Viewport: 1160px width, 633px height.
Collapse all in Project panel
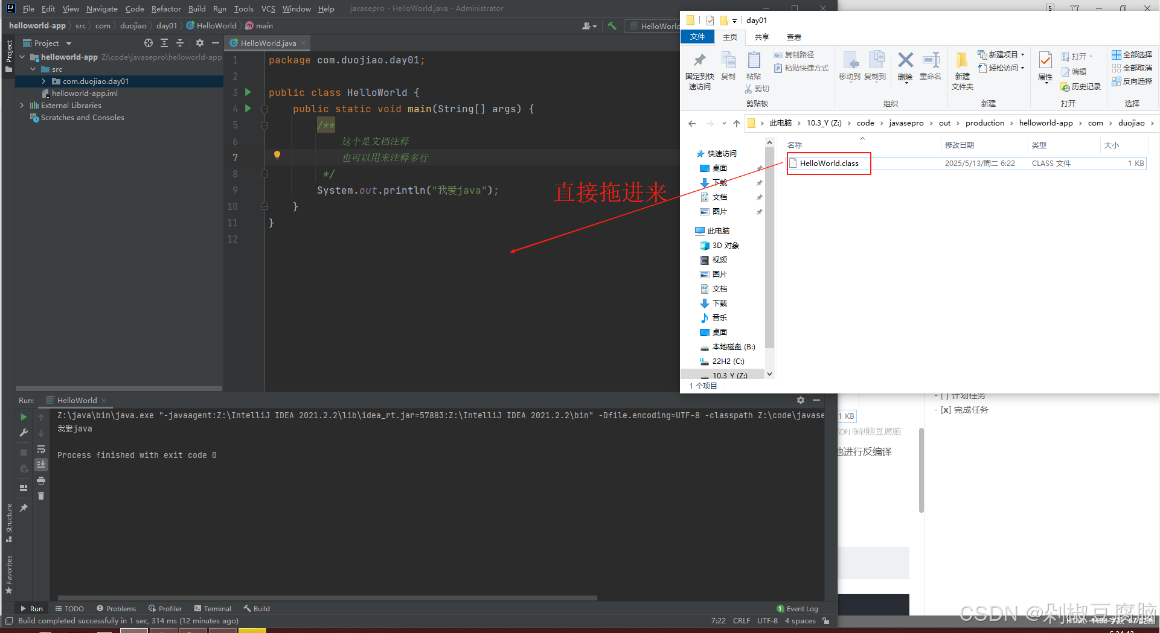coord(180,43)
